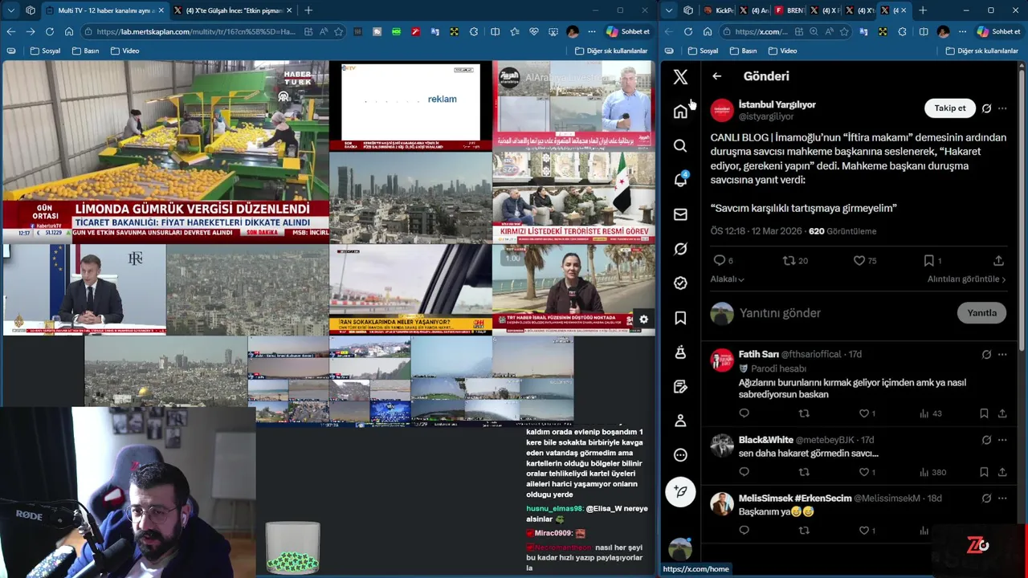Viewport: 1028px width, 578px height.
Task: Click the translate icon in X window toolbar
Action: coord(863,31)
